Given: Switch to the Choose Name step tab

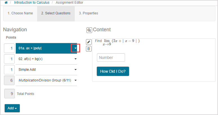Looking at the screenshot, I should (20, 13).
